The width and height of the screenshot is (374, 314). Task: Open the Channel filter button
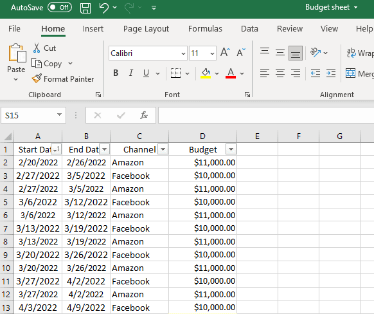click(163, 149)
